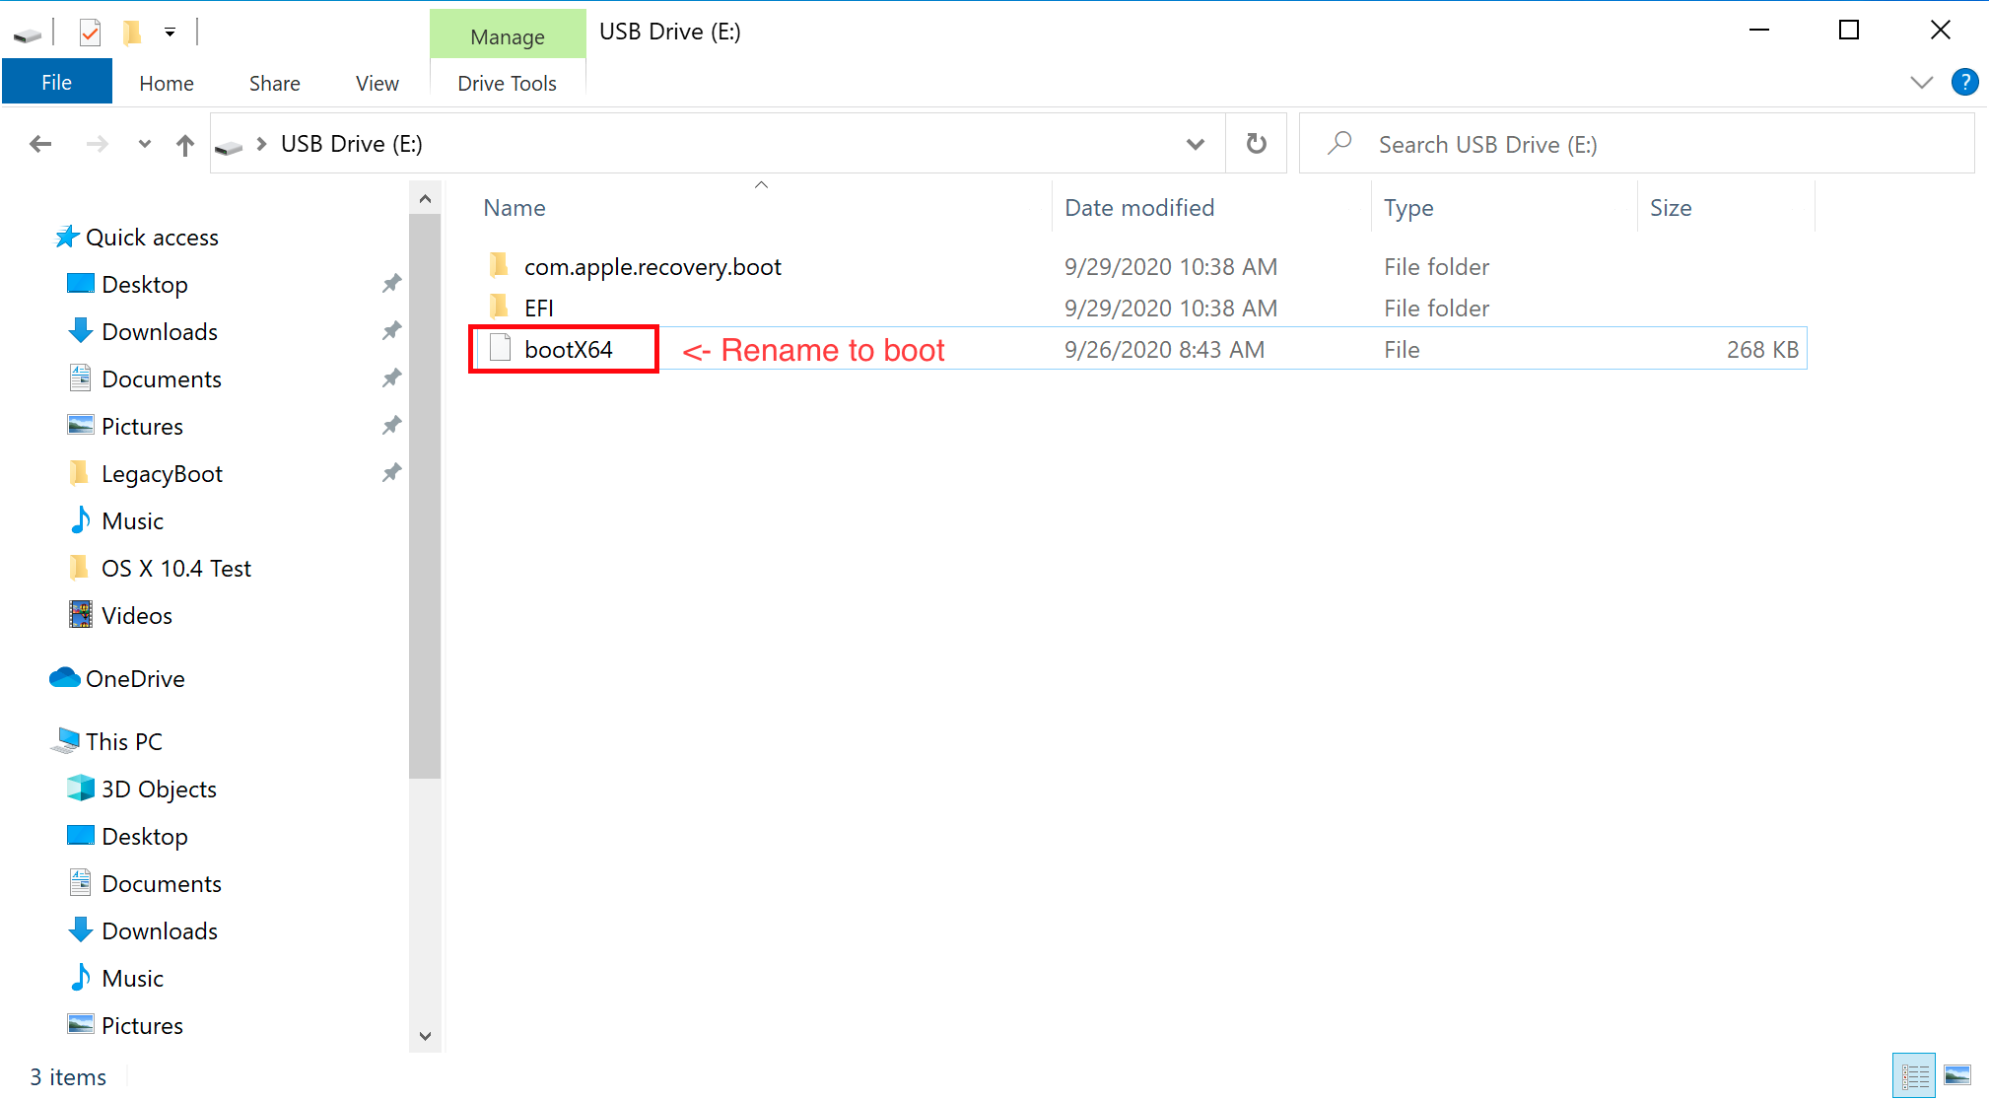The image size is (1989, 1100).
Task: Open the Help question mark icon
Action: point(1964,82)
